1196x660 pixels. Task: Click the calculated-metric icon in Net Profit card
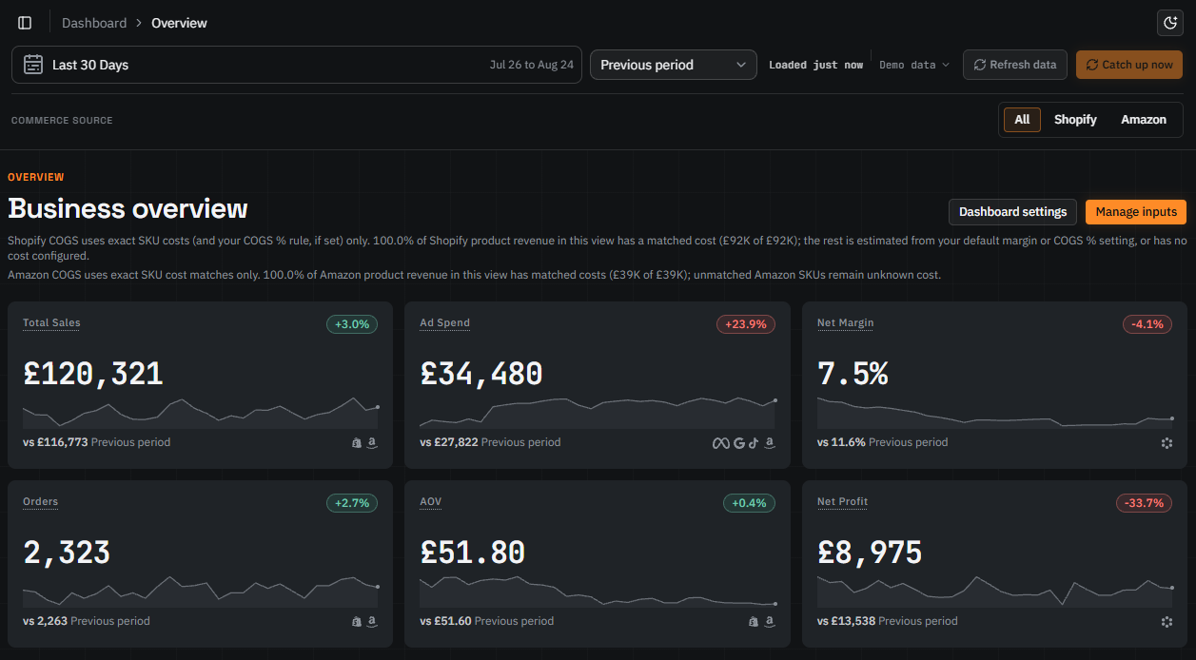[1167, 621]
